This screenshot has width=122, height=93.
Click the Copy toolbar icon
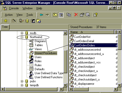pyautogui.click(x=69, y=15)
